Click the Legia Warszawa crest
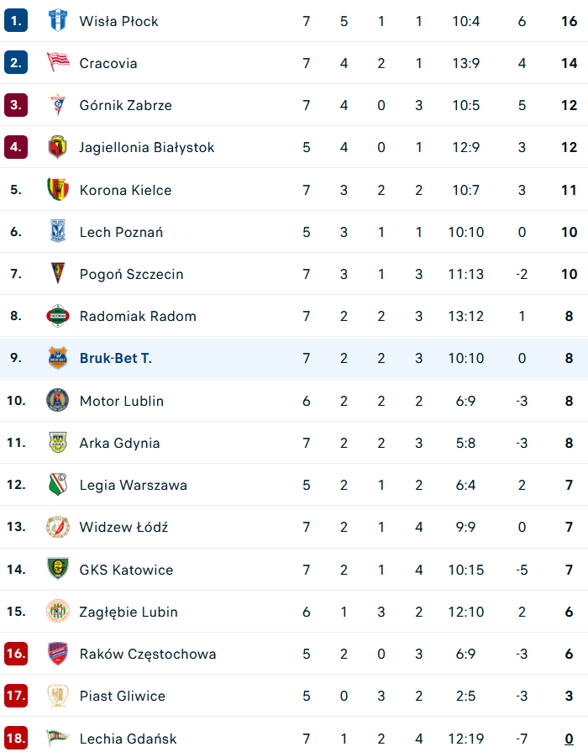Screen dimensions: 588x752 pyautogui.click(x=58, y=484)
